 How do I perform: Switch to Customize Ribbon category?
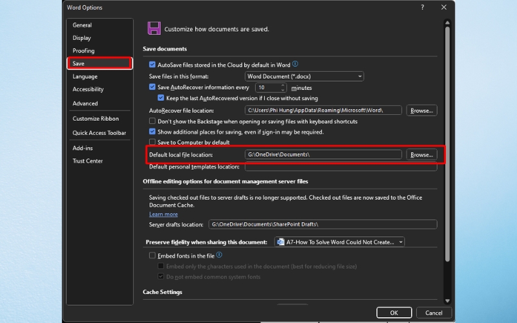95,119
